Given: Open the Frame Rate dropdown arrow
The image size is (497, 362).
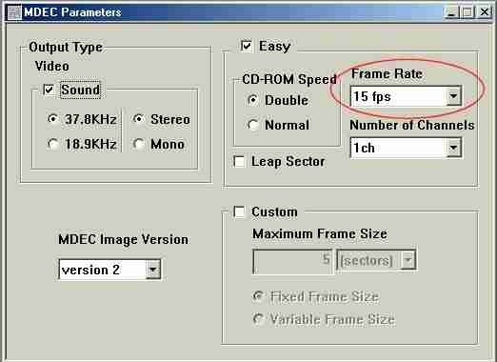Looking at the screenshot, I should coord(453,96).
